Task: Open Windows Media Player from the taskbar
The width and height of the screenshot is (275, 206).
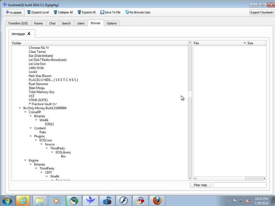Action: click(56, 201)
